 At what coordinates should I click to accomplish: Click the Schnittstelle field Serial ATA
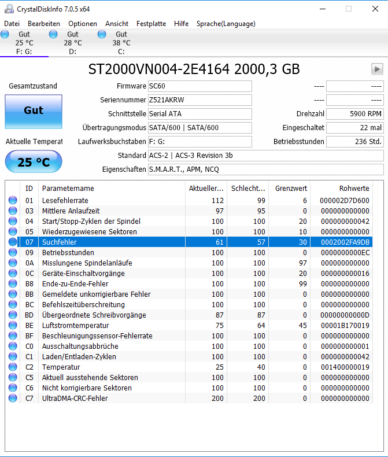pos(200,114)
